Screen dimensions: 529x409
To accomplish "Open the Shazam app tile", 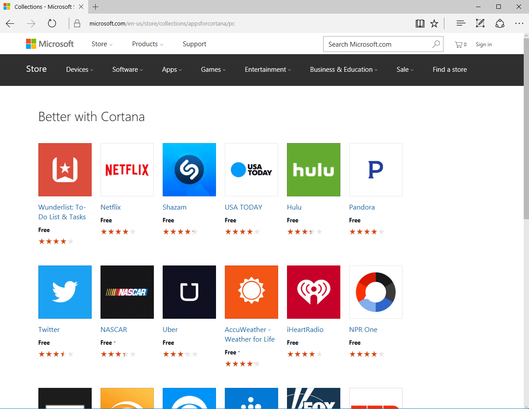I will pyautogui.click(x=189, y=169).
